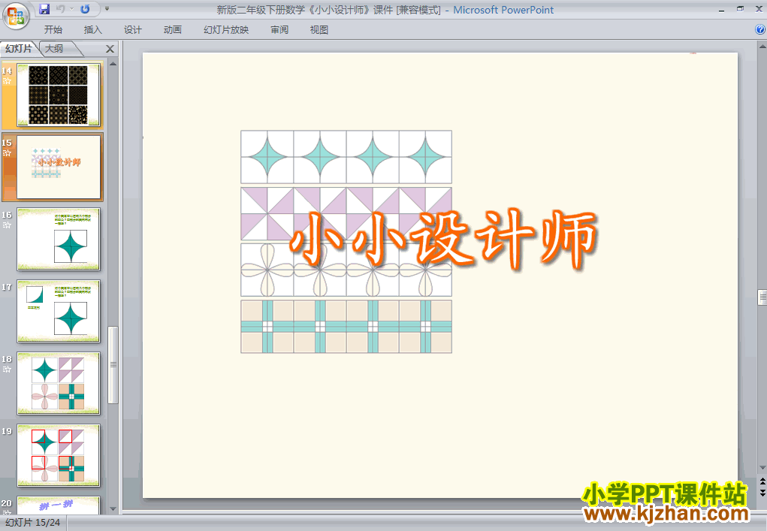This screenshot has width=767, height=531.
Task: Select slide 20 thumbnail
Action: point(59,505)
